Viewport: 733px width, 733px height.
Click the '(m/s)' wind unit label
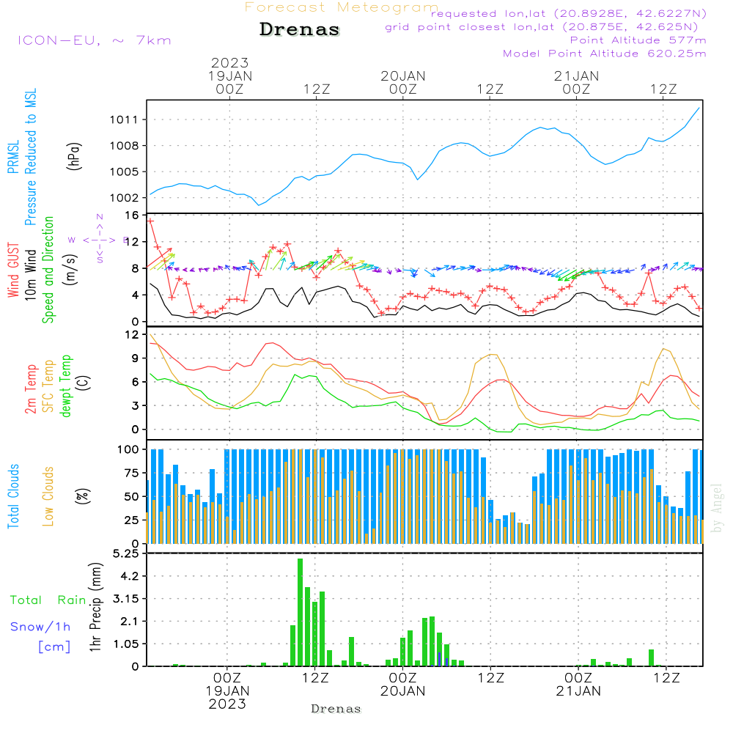(x=70, y=270)
